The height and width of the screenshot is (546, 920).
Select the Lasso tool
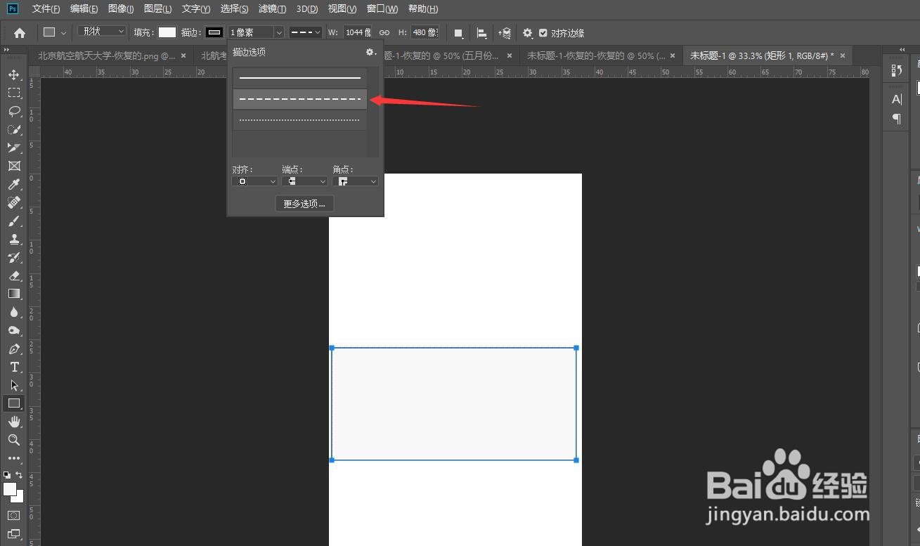(x=14, y=111)
